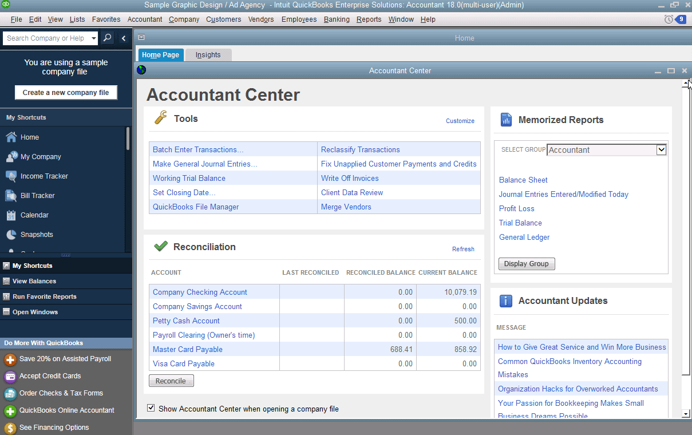692x435 pixels.
Task: Select Open Windows pane icon
Action: (6, 313)
